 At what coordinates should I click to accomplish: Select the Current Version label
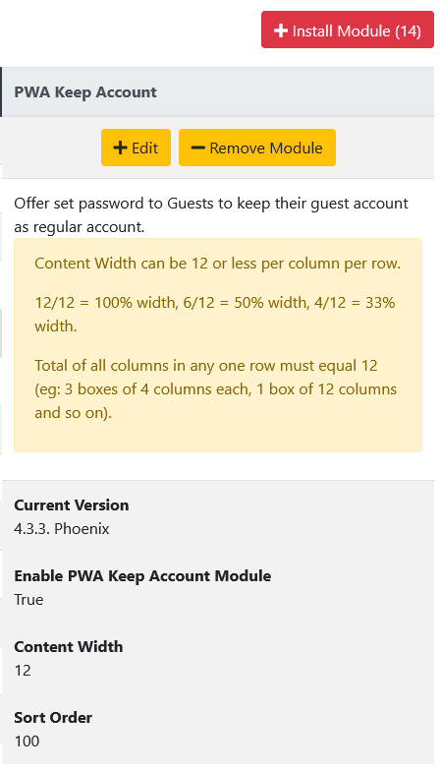tap(72, 505)
